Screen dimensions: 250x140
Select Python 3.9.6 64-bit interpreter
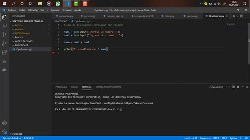click(x=12, y=138)
